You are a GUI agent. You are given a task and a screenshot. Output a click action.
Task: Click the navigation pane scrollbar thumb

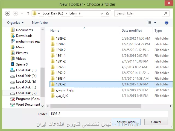pos(42,82)
